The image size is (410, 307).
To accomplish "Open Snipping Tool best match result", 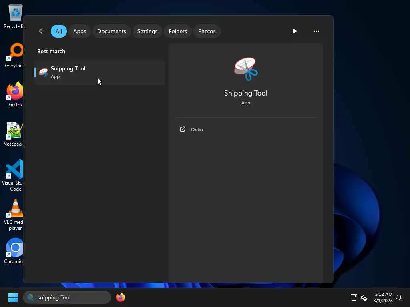I will click(100, 72).
